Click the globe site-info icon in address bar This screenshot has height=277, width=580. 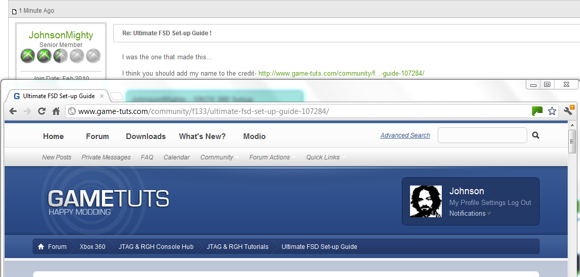[72, 111]
